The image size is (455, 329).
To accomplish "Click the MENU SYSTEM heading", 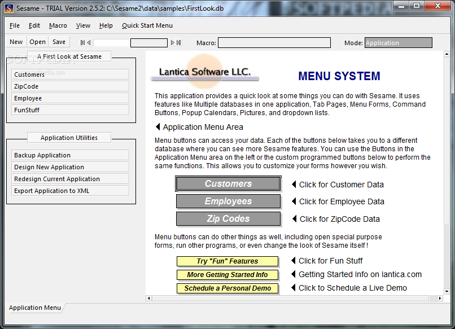I will point(339,76).
